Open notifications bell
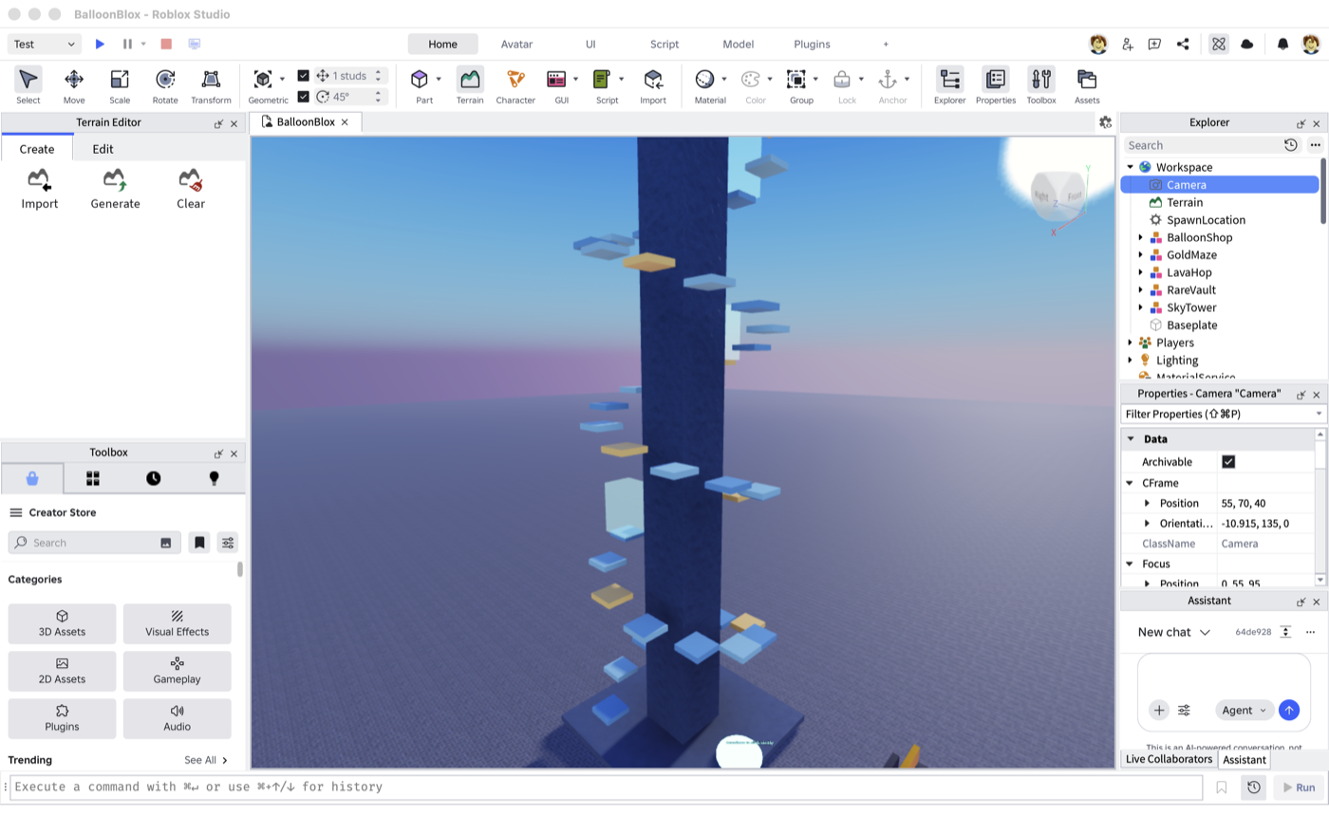 pyautogui.click(x=1282, y=44)
